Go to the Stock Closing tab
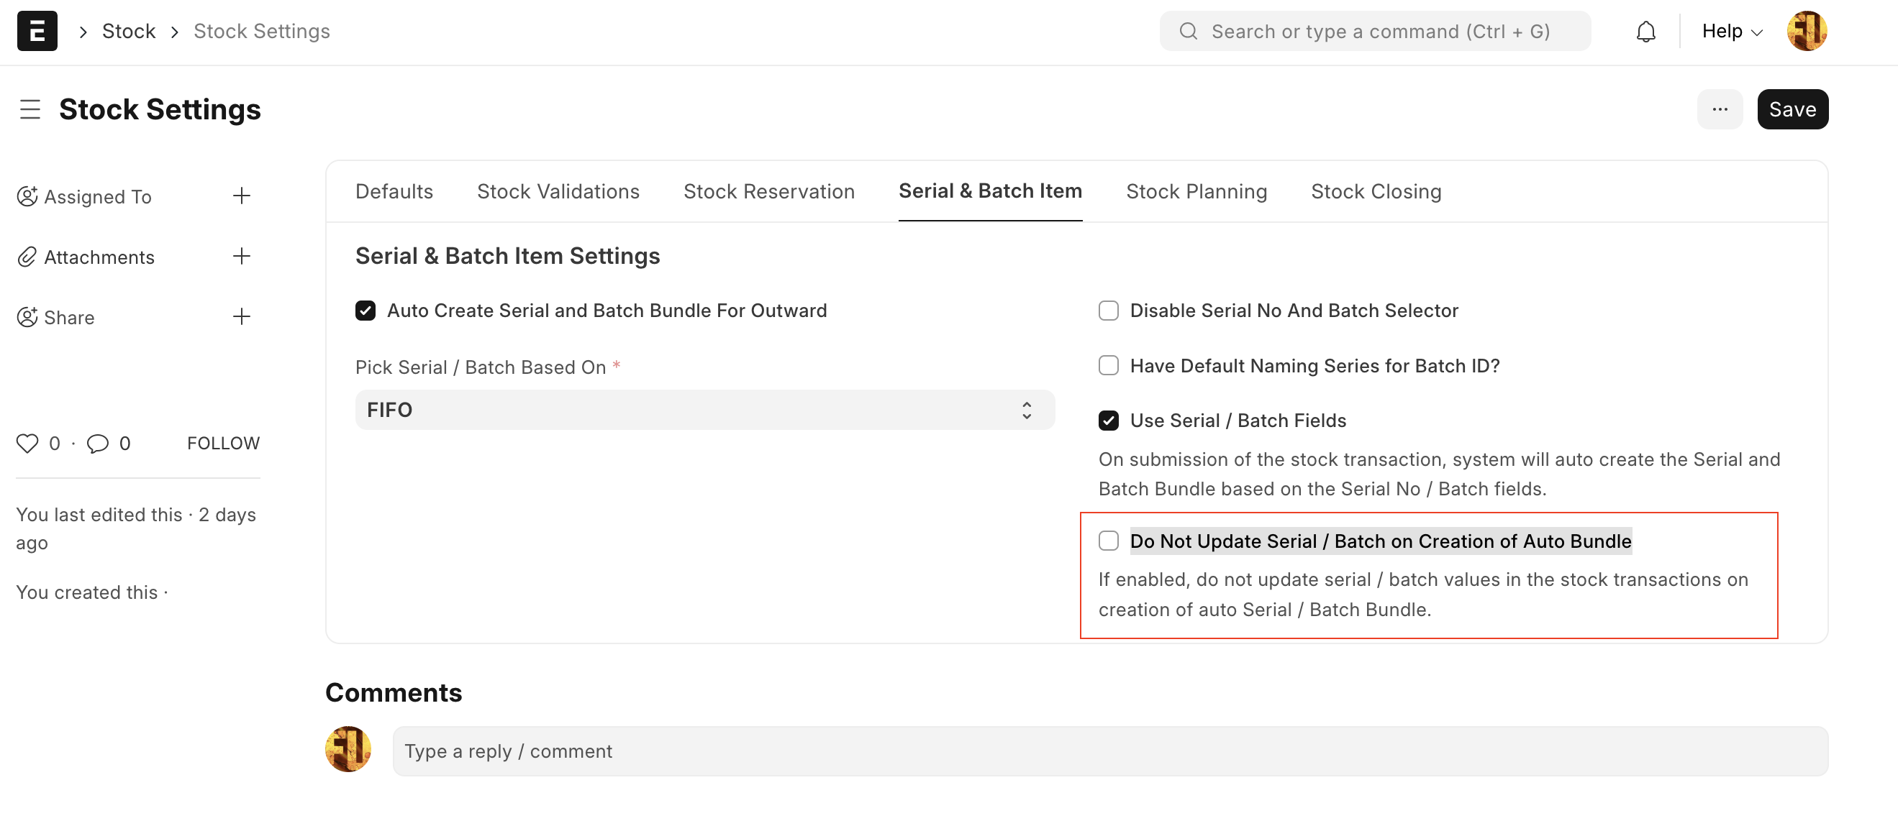This screenshot has width=1898, height=821. (x=1376, y=191)
